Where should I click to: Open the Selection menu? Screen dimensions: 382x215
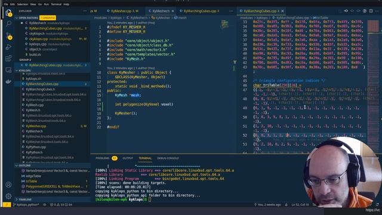pos(23,4)
